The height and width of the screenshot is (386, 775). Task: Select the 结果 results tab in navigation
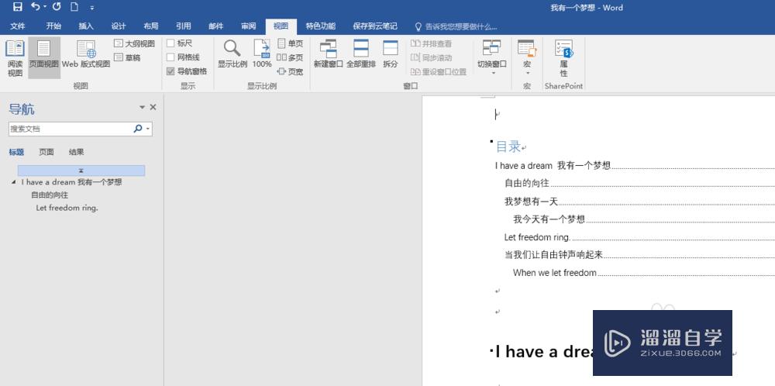tap(77, 152)
